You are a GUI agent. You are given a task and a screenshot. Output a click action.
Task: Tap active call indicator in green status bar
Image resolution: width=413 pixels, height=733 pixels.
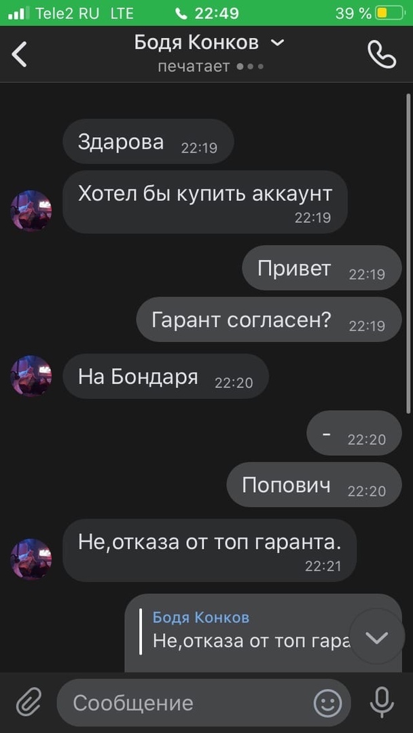(206, 13)
